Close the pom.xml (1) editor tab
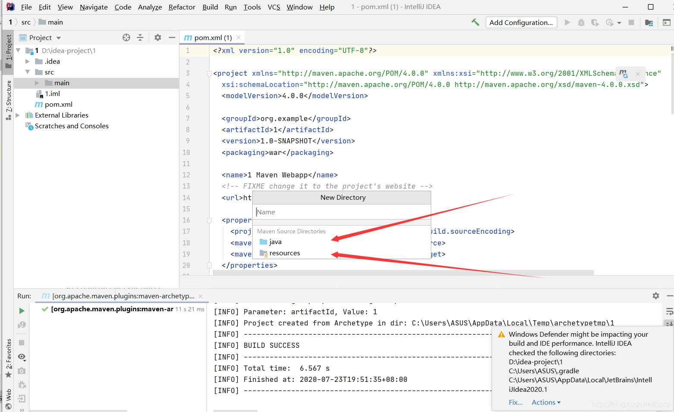674x412 pixels. pos(238,37)
